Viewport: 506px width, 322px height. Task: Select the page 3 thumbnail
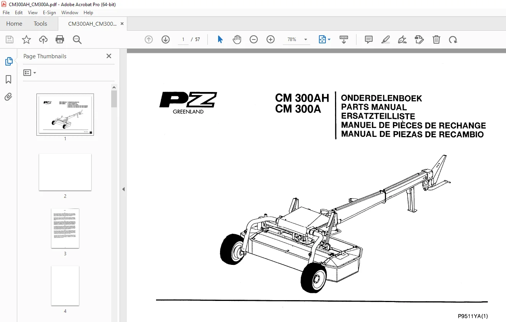(x=65, y=228)
